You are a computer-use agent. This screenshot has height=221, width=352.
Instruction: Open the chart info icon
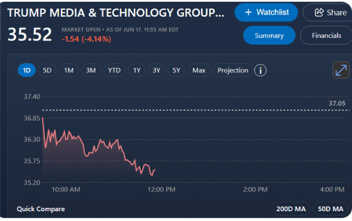tap(260, 71)
